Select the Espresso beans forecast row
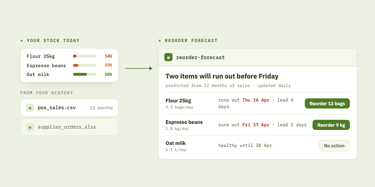The width and height of the screenshot is (375, 187). [x=258, y=125]
